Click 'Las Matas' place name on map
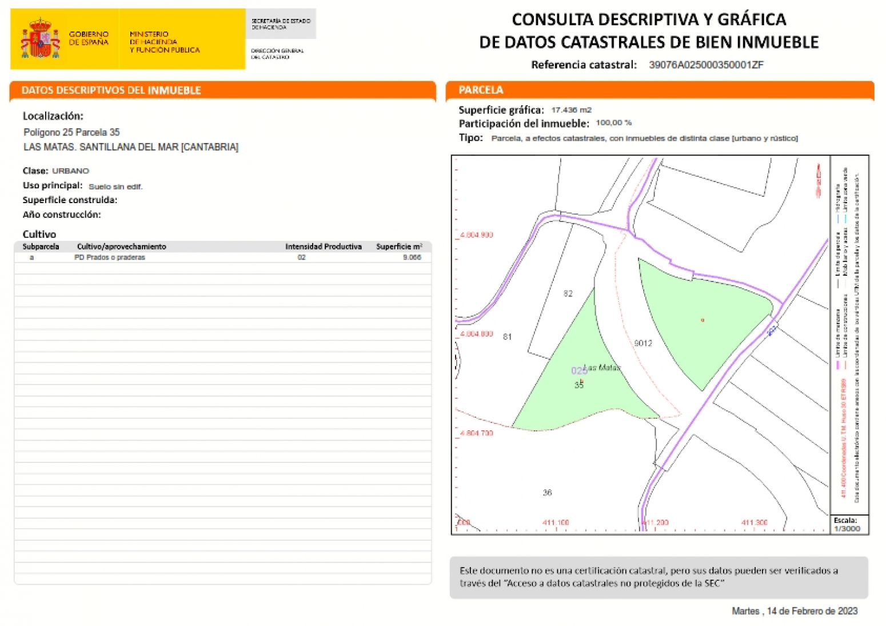This screenshot has width=886, height=626. (602, 367)
